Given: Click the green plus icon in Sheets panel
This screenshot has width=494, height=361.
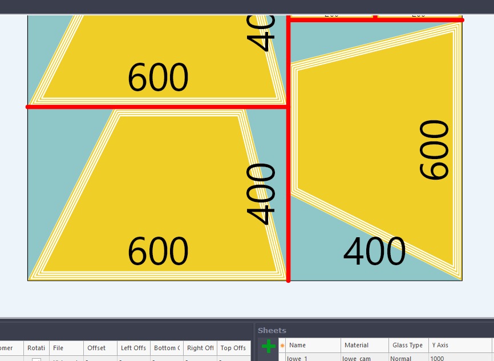Looking at the screenshot, I should point(268,346).
